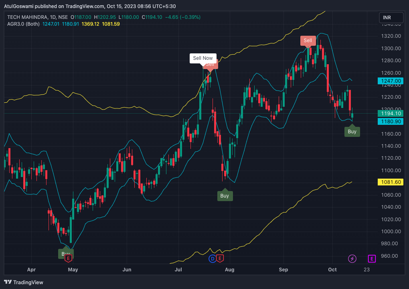
Task: Click the 23 date label on time axis
Action: [367, 270]
